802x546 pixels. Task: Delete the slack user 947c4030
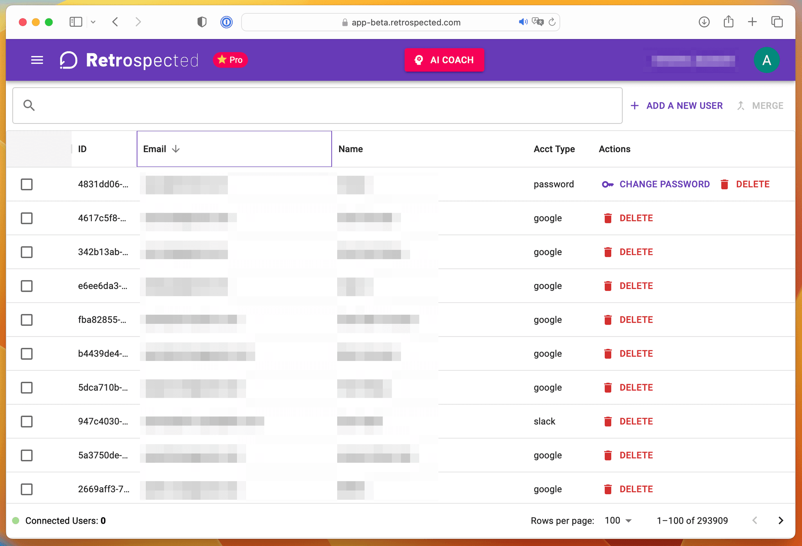628,421
